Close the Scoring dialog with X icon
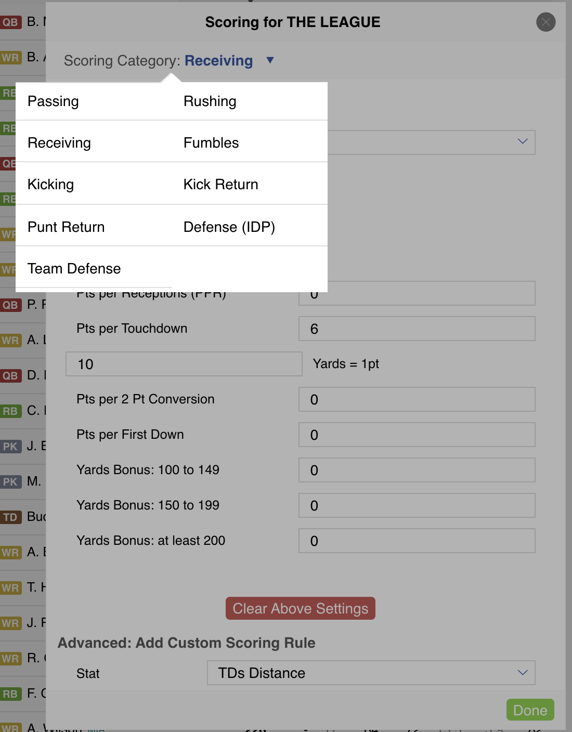Image resolution: width=572 pixels, height=732 pixels. (545, 22)
